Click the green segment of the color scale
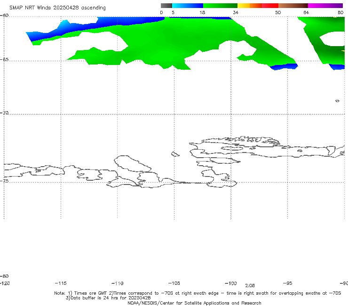 [220, 6]
